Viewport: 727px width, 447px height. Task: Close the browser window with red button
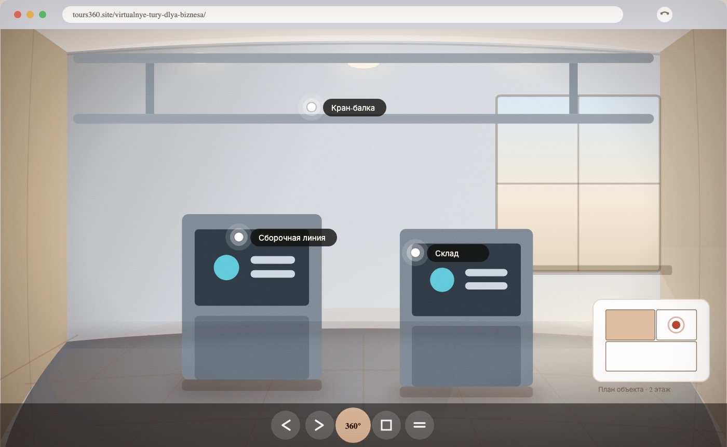tap(18, 15)
